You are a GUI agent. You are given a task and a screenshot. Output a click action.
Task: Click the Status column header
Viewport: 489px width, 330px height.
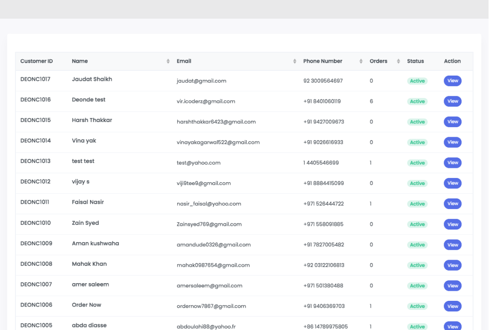(415, 61)
